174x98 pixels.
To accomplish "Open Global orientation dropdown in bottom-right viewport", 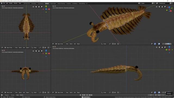I will 105,93.
